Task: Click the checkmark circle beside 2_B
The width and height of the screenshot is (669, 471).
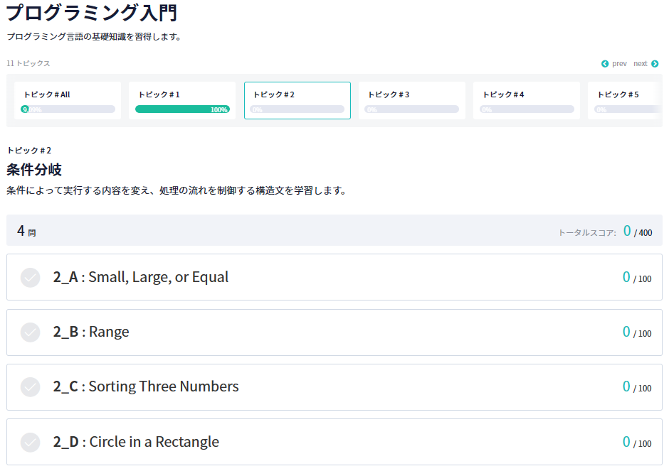Action: 30,332
